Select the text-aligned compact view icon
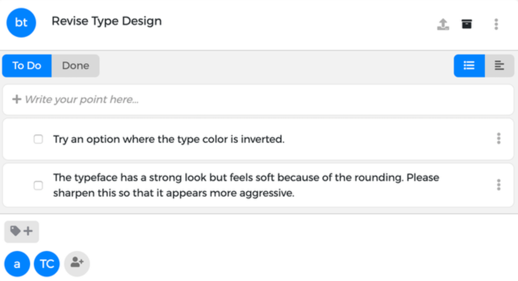 pos(499,66)
